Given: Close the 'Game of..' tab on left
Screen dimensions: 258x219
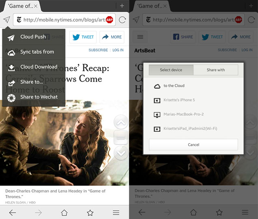Looking at the screenshot, I should pyautogui.click(x=36, y=6).
